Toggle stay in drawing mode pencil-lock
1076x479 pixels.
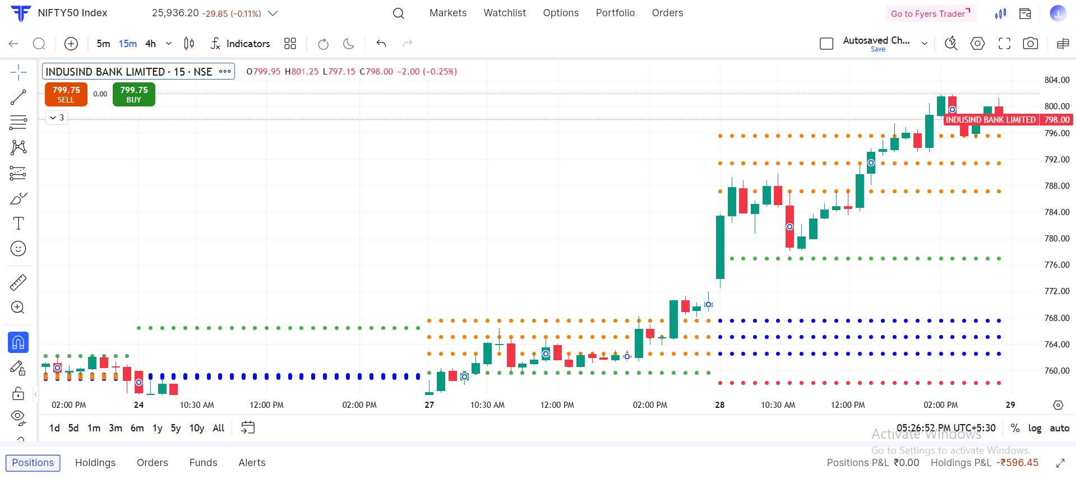19,368
